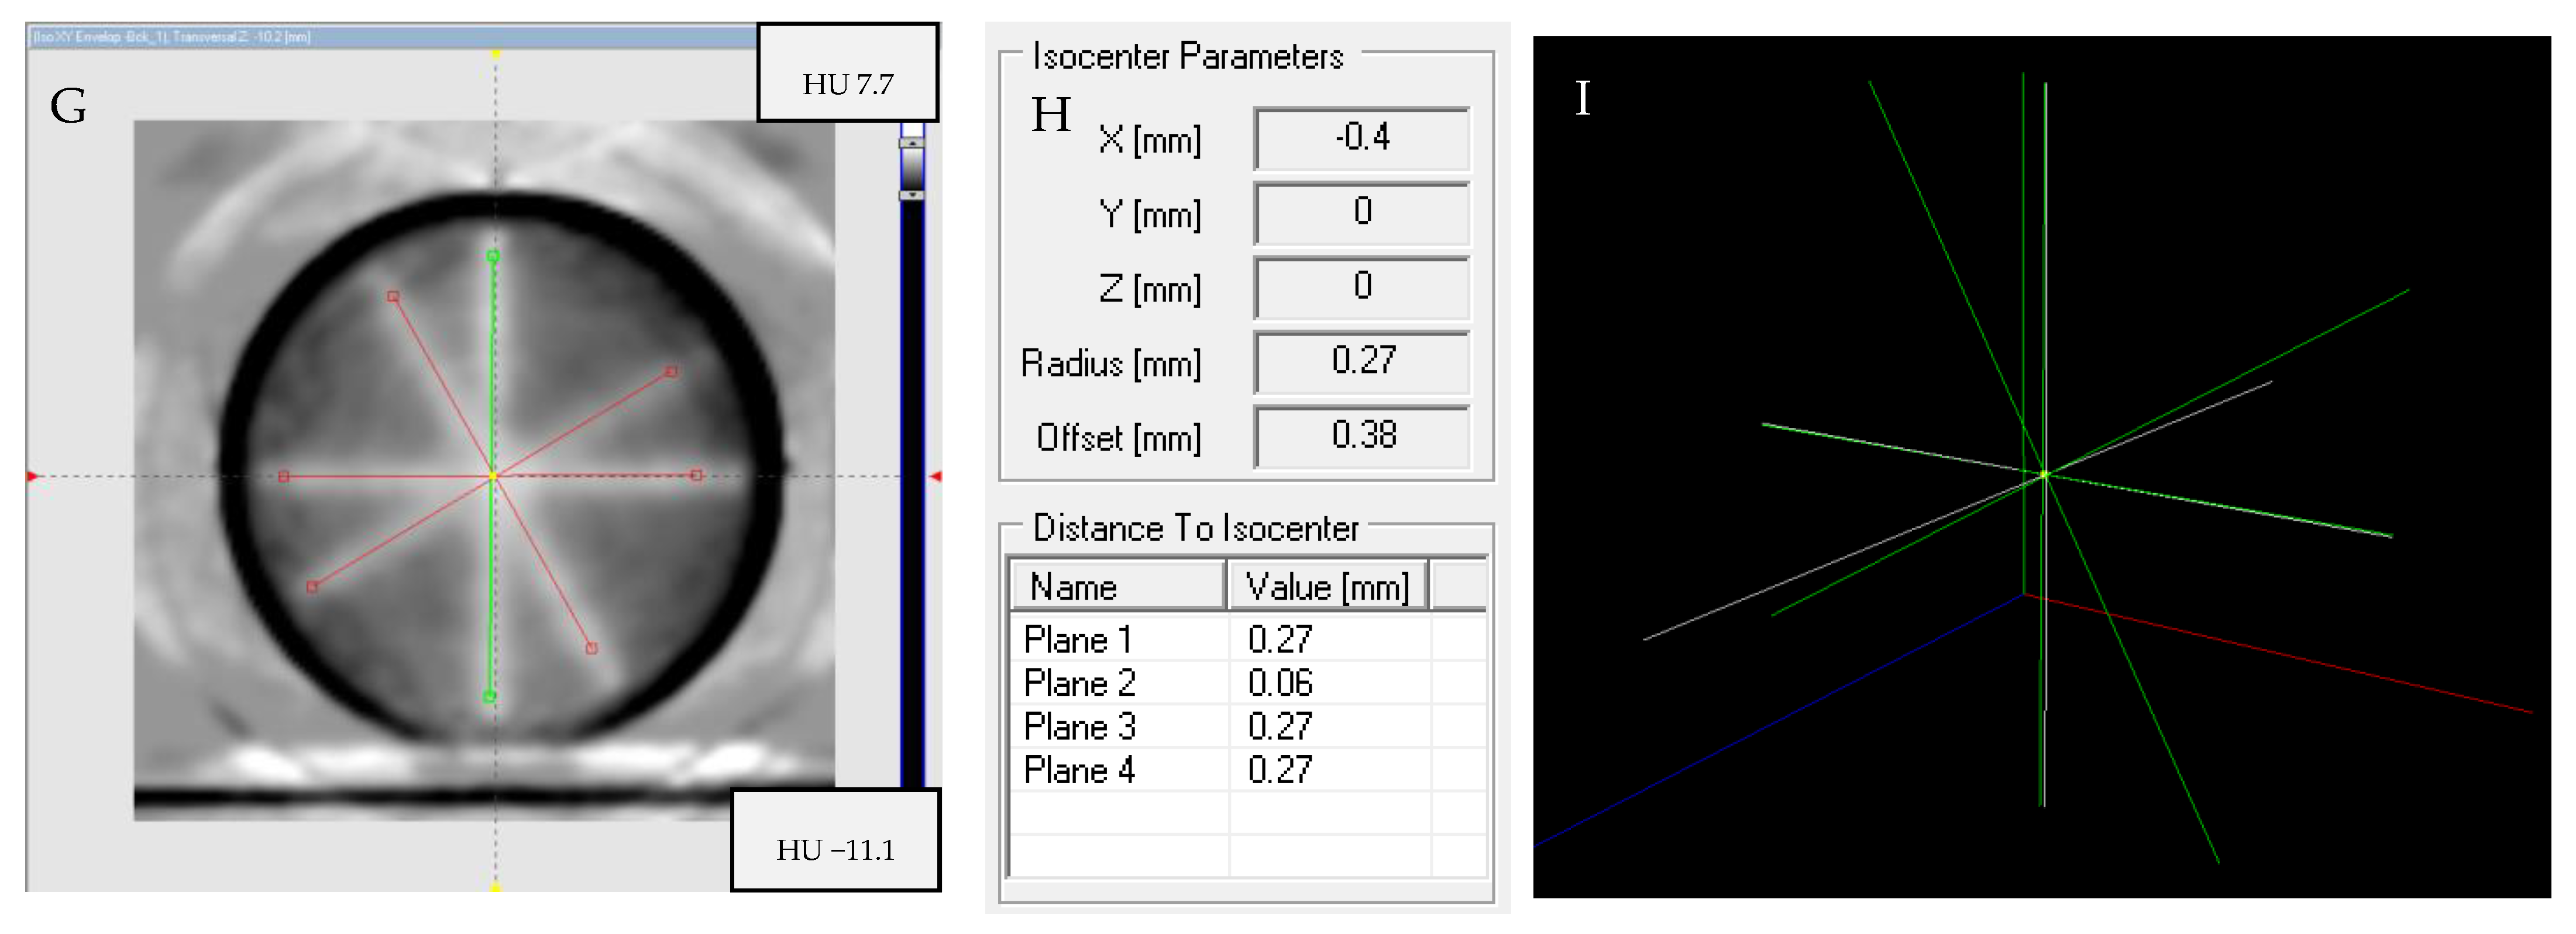Viewport: 2576px width, 934px height.
Task: Click the X [mm] value field
Action: tap(1361, 138)
